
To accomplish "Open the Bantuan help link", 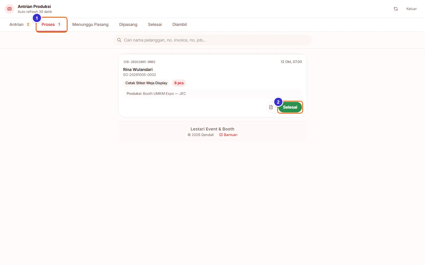I will pos(228,135).
